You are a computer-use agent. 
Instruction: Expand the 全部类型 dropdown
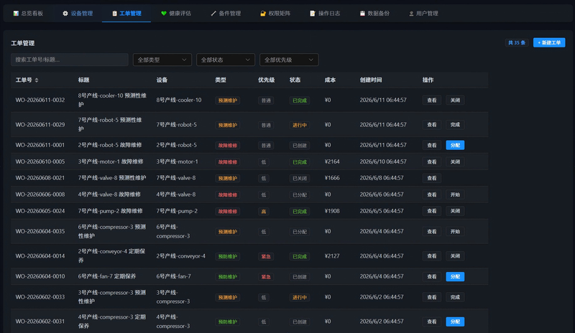click(x=162, y=60)
